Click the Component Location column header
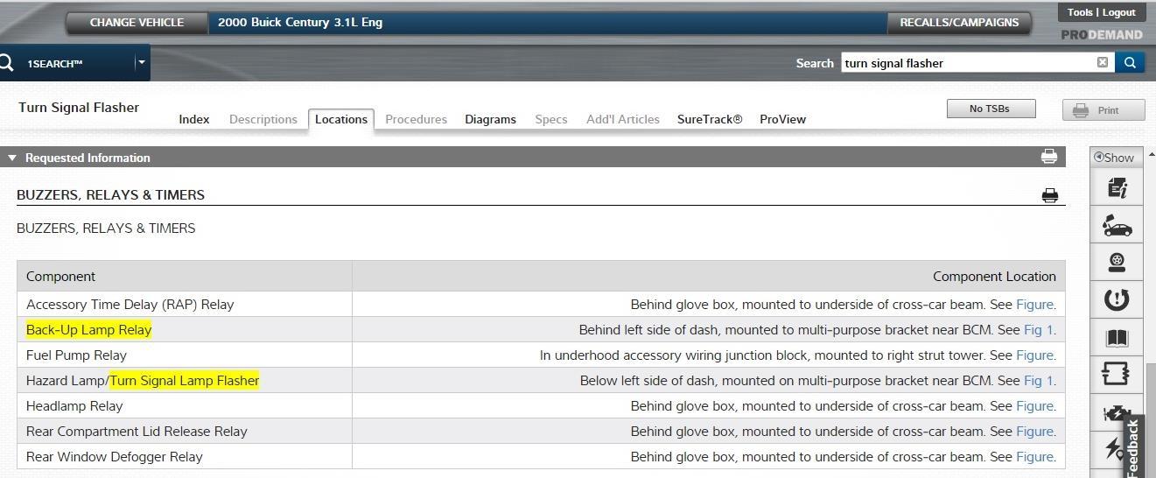Image resolution: width=1156 pixels, height=478 pixels. 709,276
